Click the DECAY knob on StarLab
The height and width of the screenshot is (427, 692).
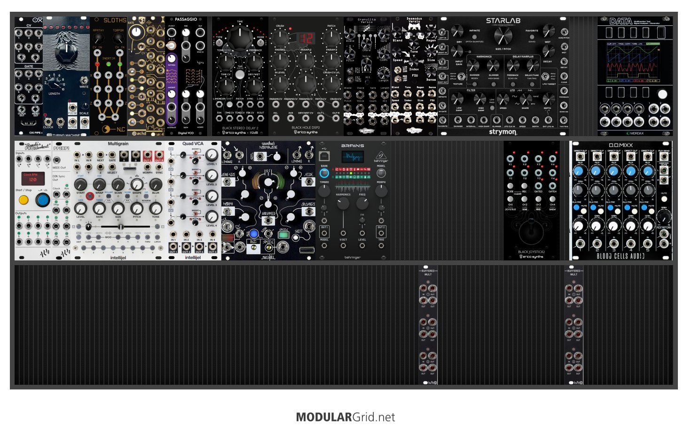click(548, 51)
